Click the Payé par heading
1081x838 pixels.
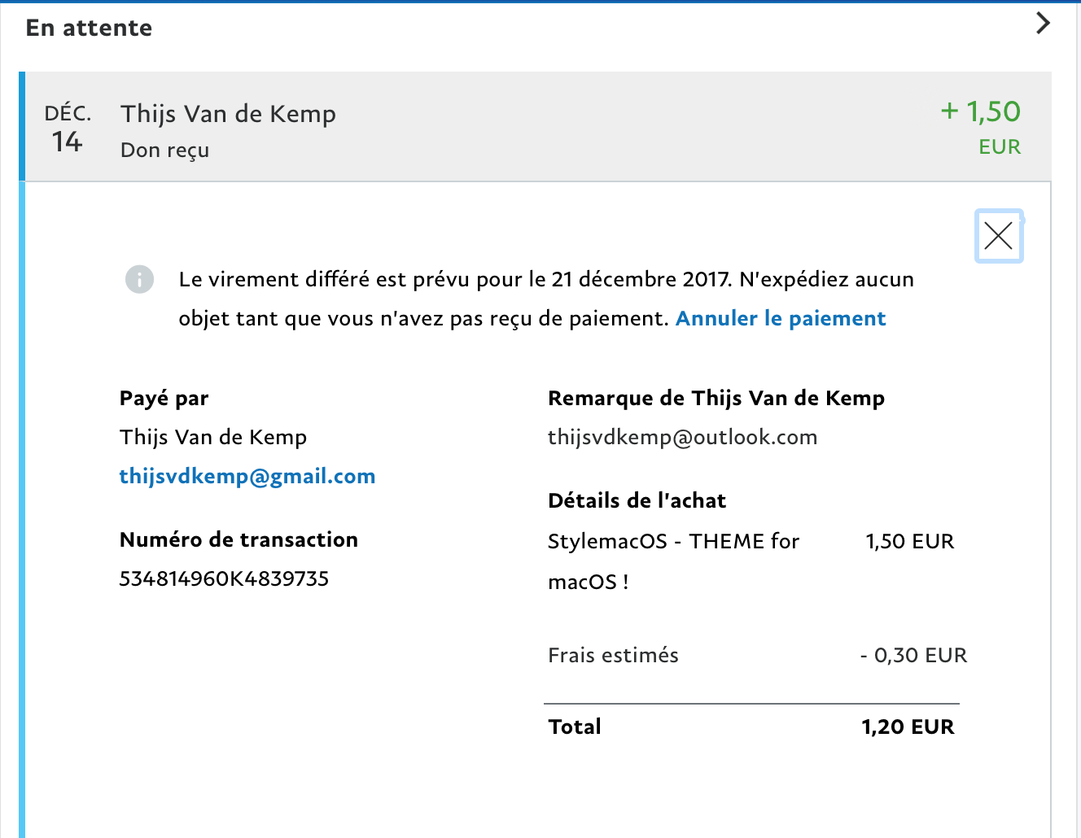pyautogui.click(x=164, y=398)
